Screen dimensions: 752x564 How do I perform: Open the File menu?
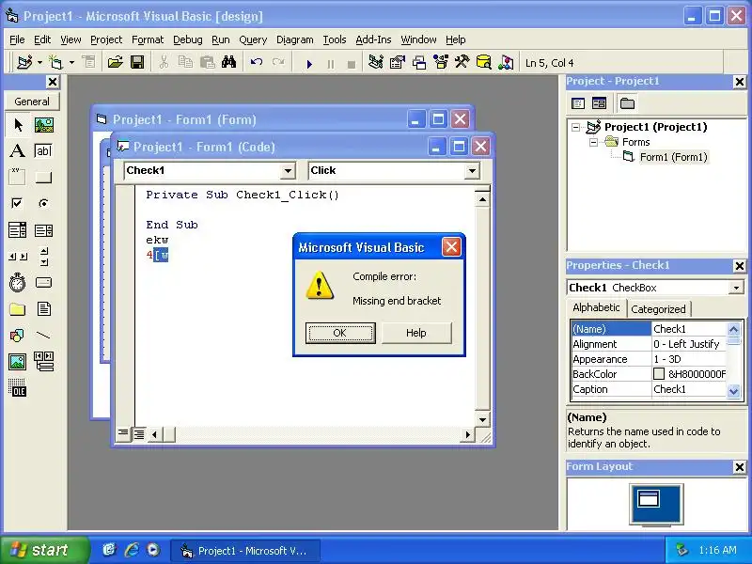point(17,39)
